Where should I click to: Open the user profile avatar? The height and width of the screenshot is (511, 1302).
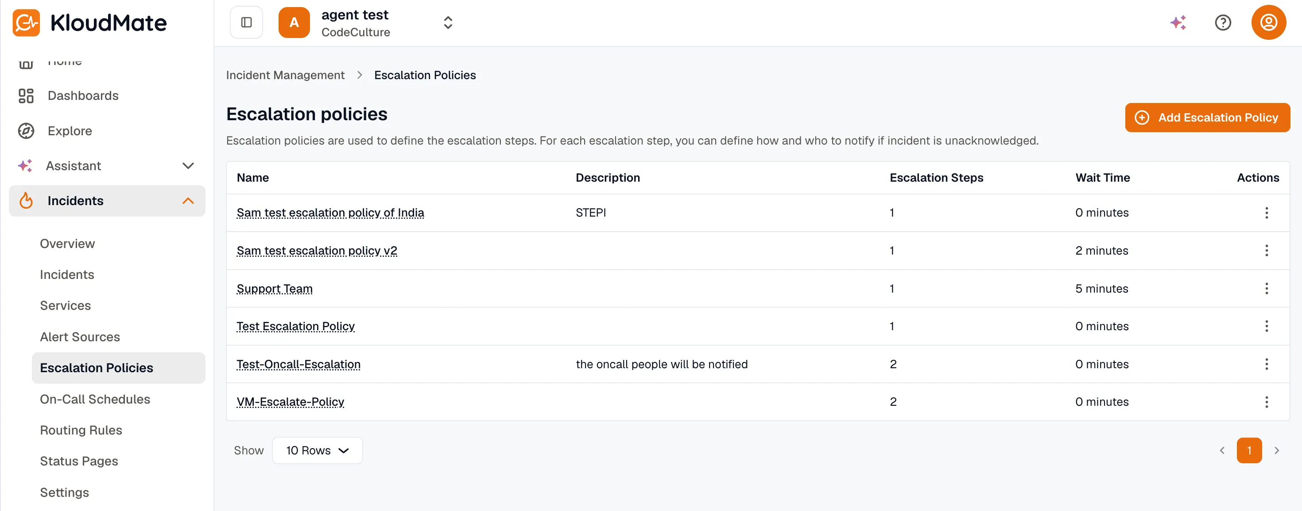coord(1268,23)
